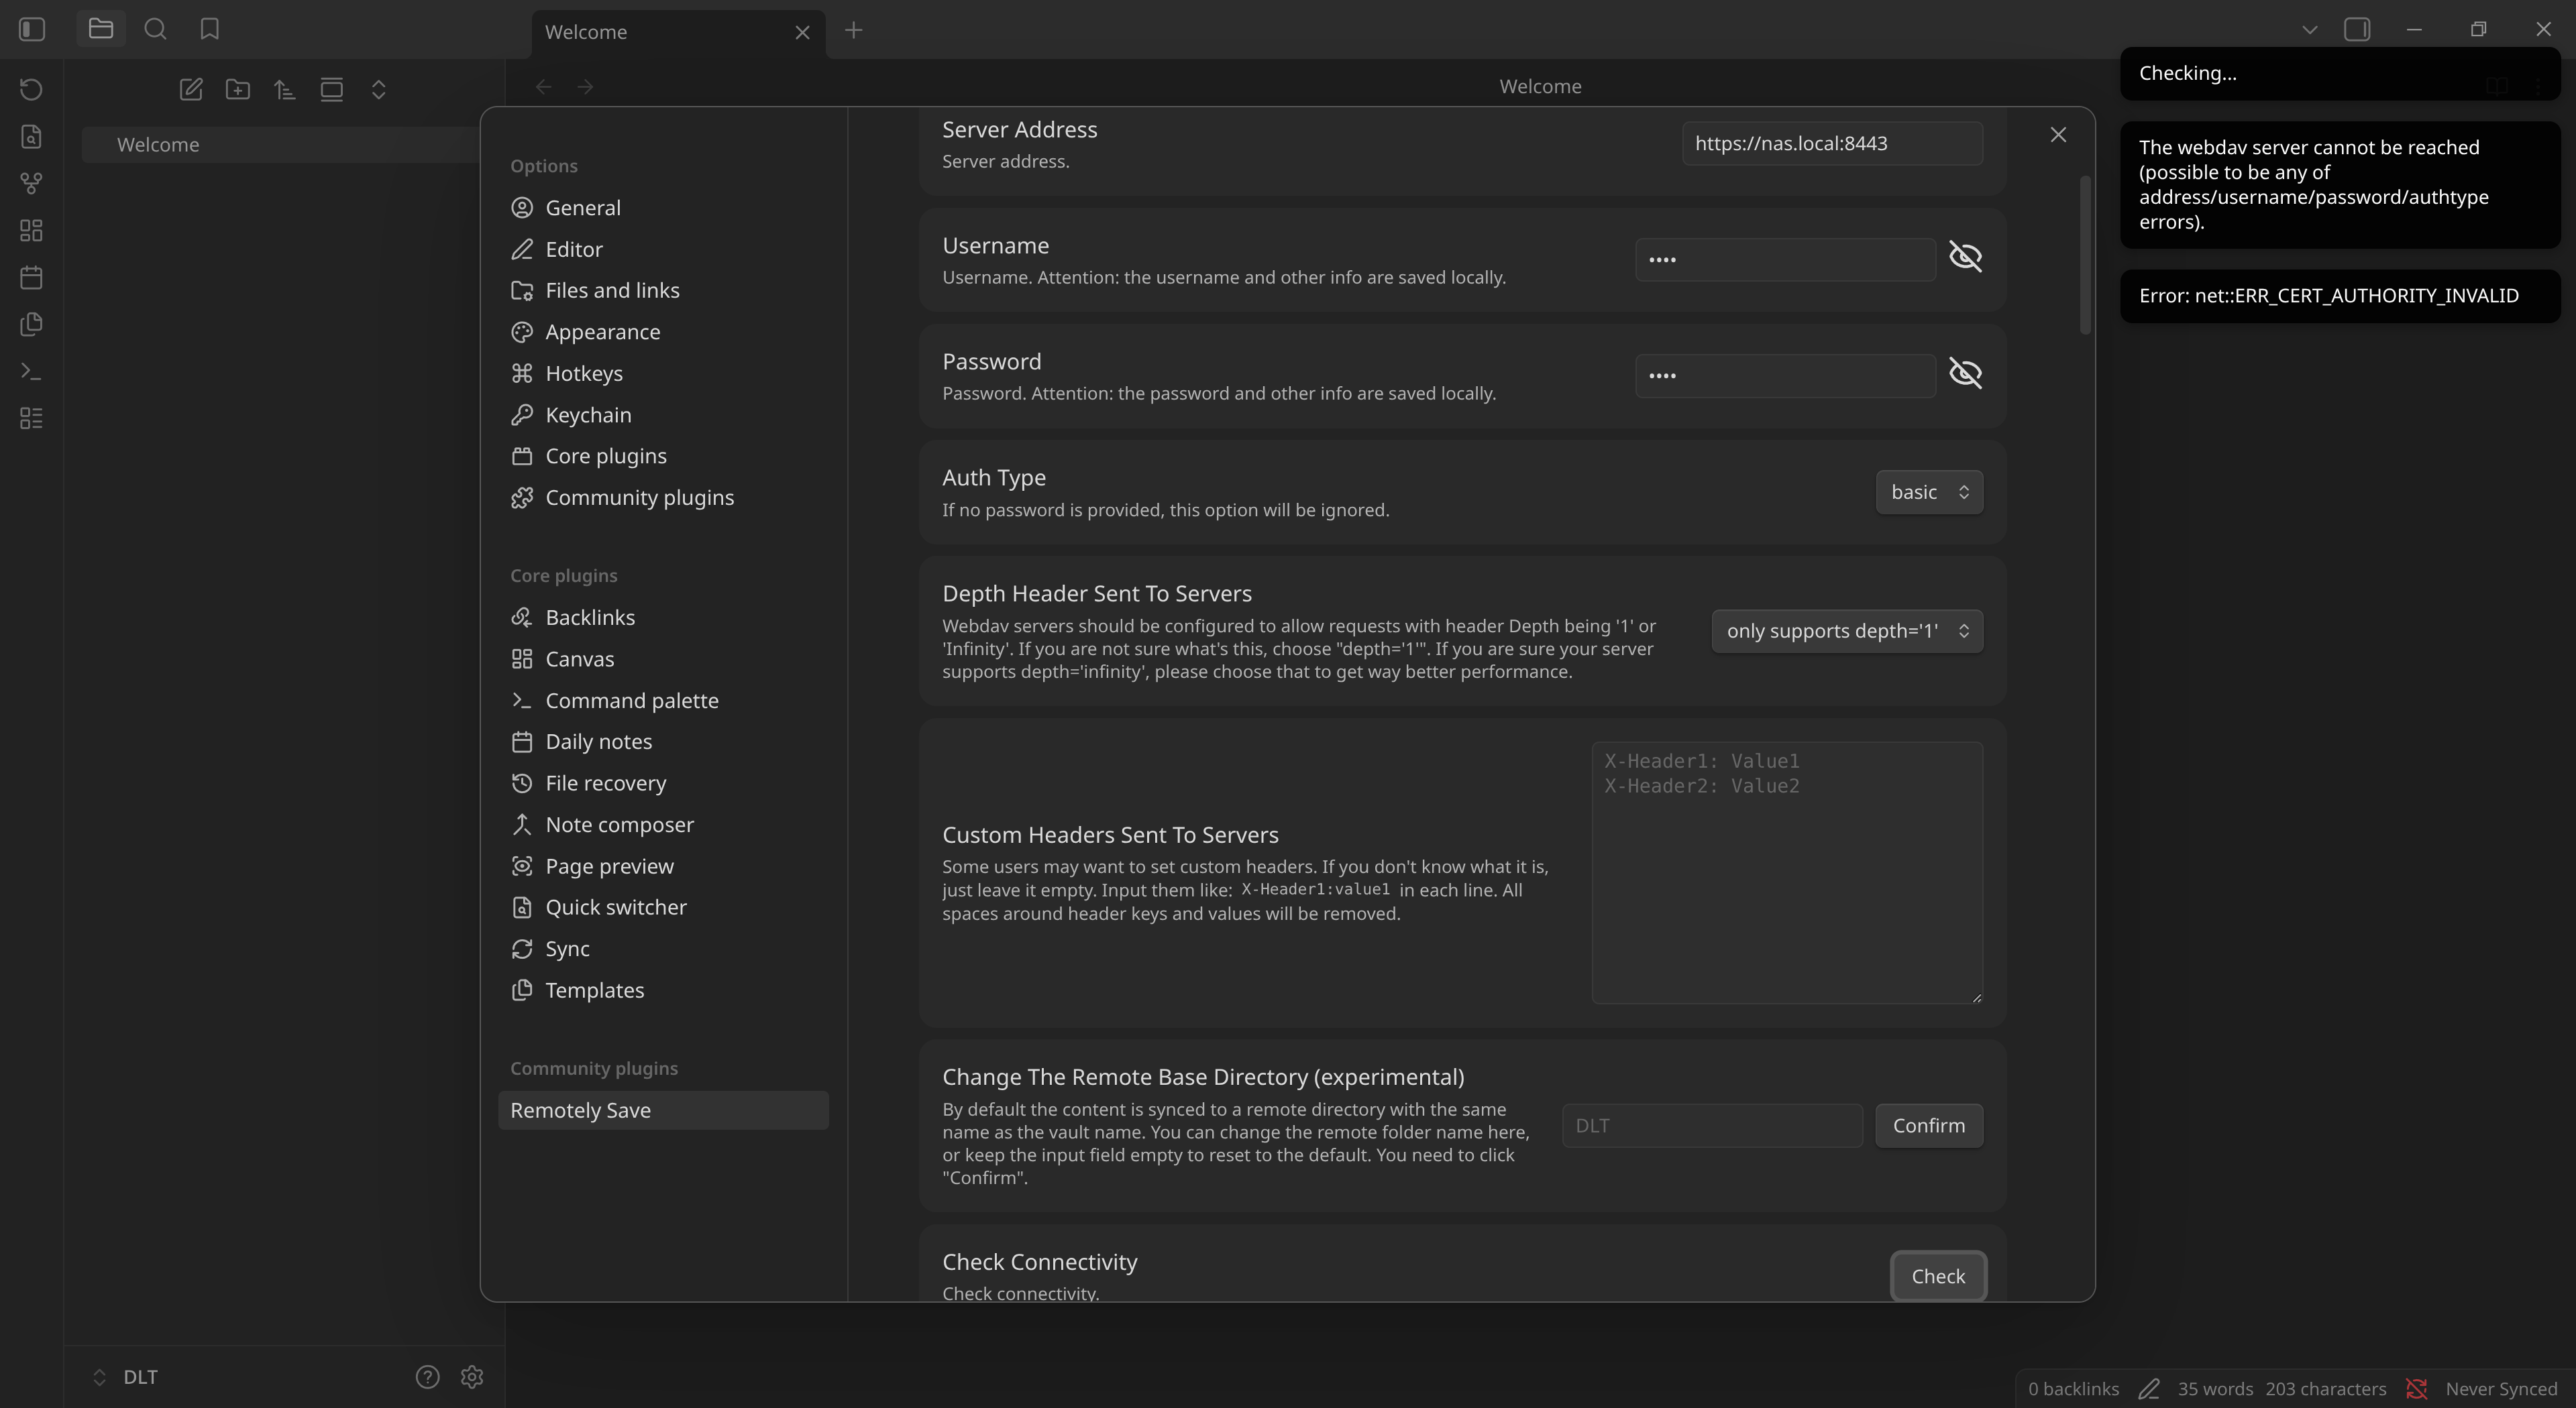Open today's daily note

[x=31, y=278]
